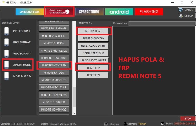Screen dimensions: 196x126
Task: Click the device list scroll-down arrow
Action: coord(74,113)
